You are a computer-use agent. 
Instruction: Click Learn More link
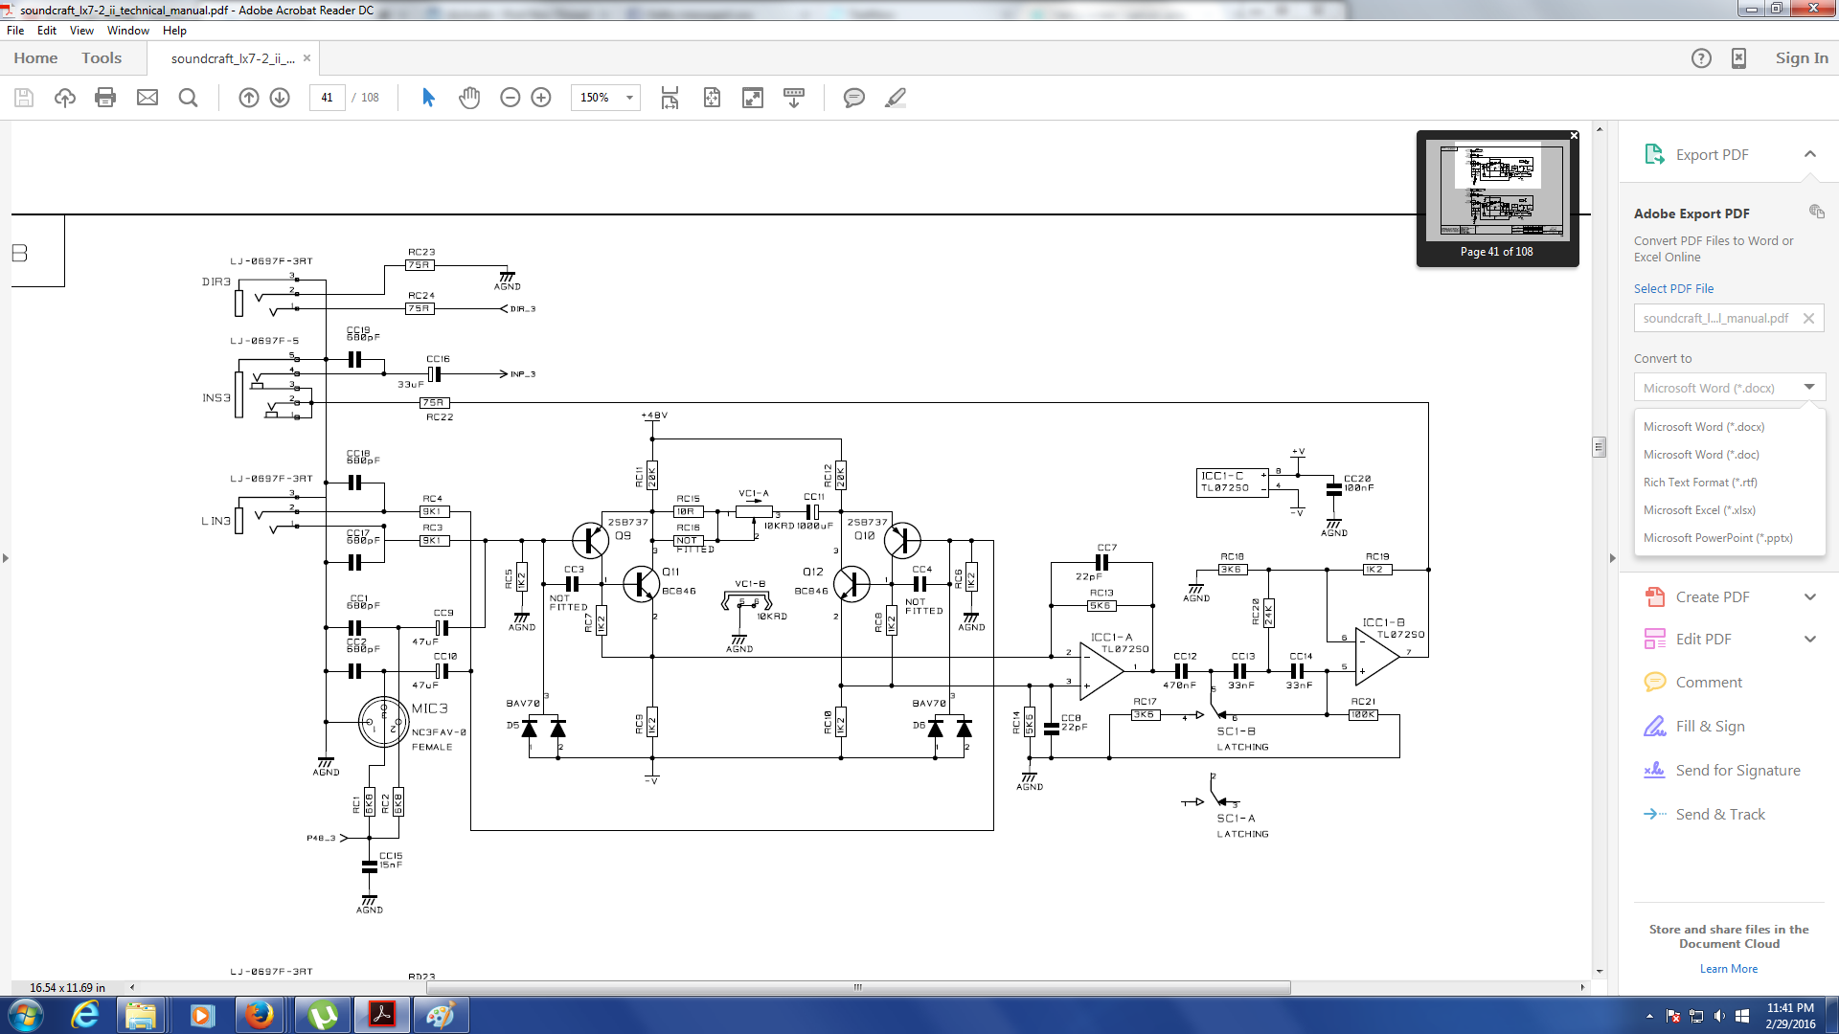pyautogui.click(x=1729, y=969)
